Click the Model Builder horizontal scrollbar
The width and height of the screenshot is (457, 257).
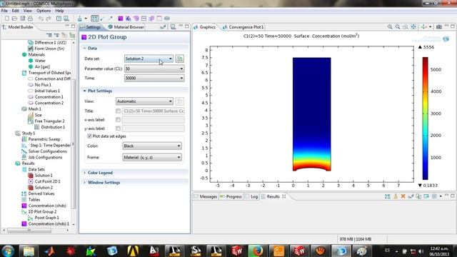(x=29, y=230)
